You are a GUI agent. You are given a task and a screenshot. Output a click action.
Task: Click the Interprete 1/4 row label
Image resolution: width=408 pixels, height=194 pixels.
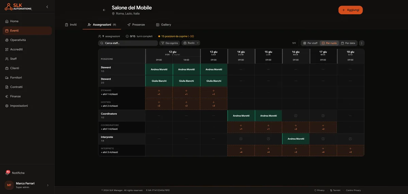pos(122,139)
